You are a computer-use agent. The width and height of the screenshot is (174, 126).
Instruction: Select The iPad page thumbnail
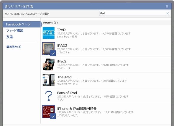click(x=49, y=80)
